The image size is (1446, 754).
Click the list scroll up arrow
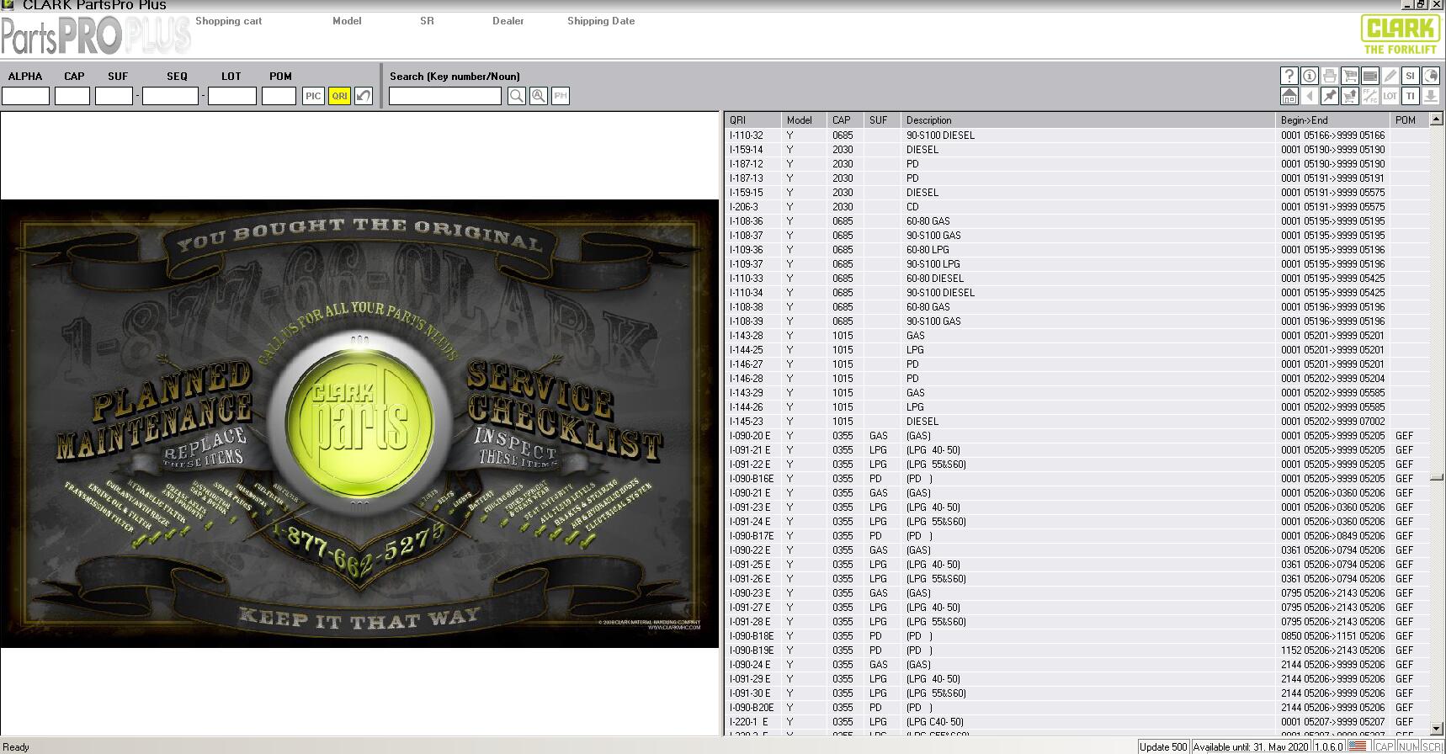tap(1437, 119)
